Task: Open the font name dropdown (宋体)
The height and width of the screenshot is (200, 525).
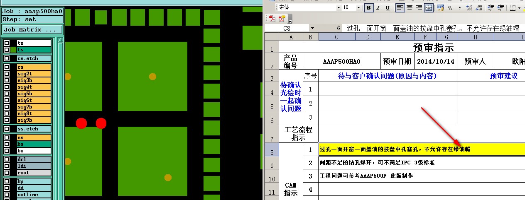Action: [x=338, y=7]
